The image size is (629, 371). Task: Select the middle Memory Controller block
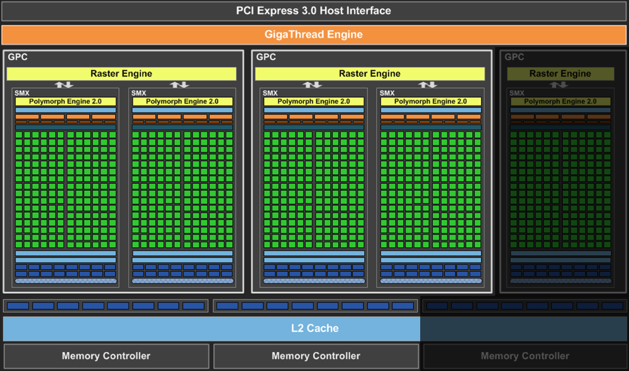(x=316, y=356)
